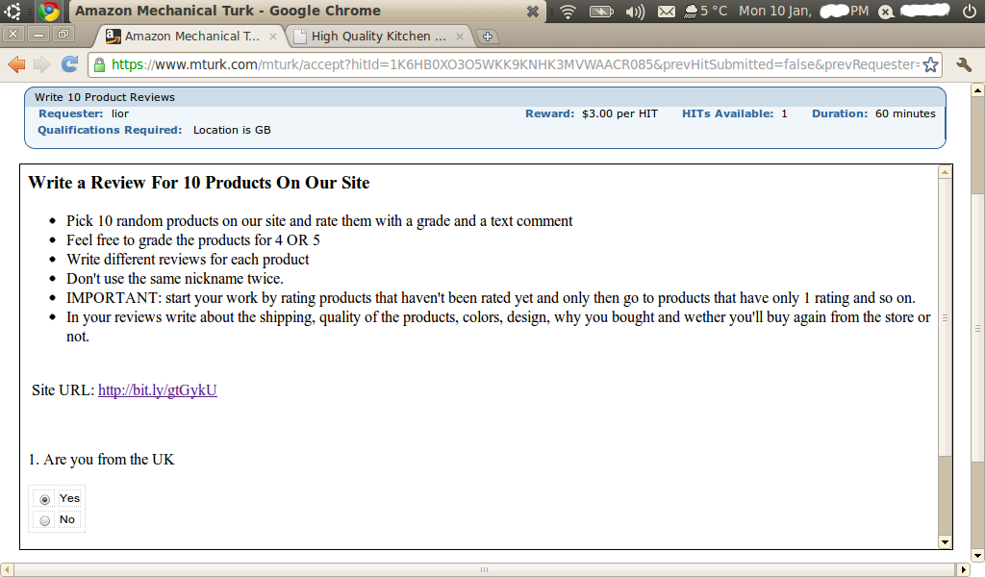This screenshot has height=577, width=985.
Task: Open the clock showing Mon 10 Jan
Action: click(x=803, y=12)
